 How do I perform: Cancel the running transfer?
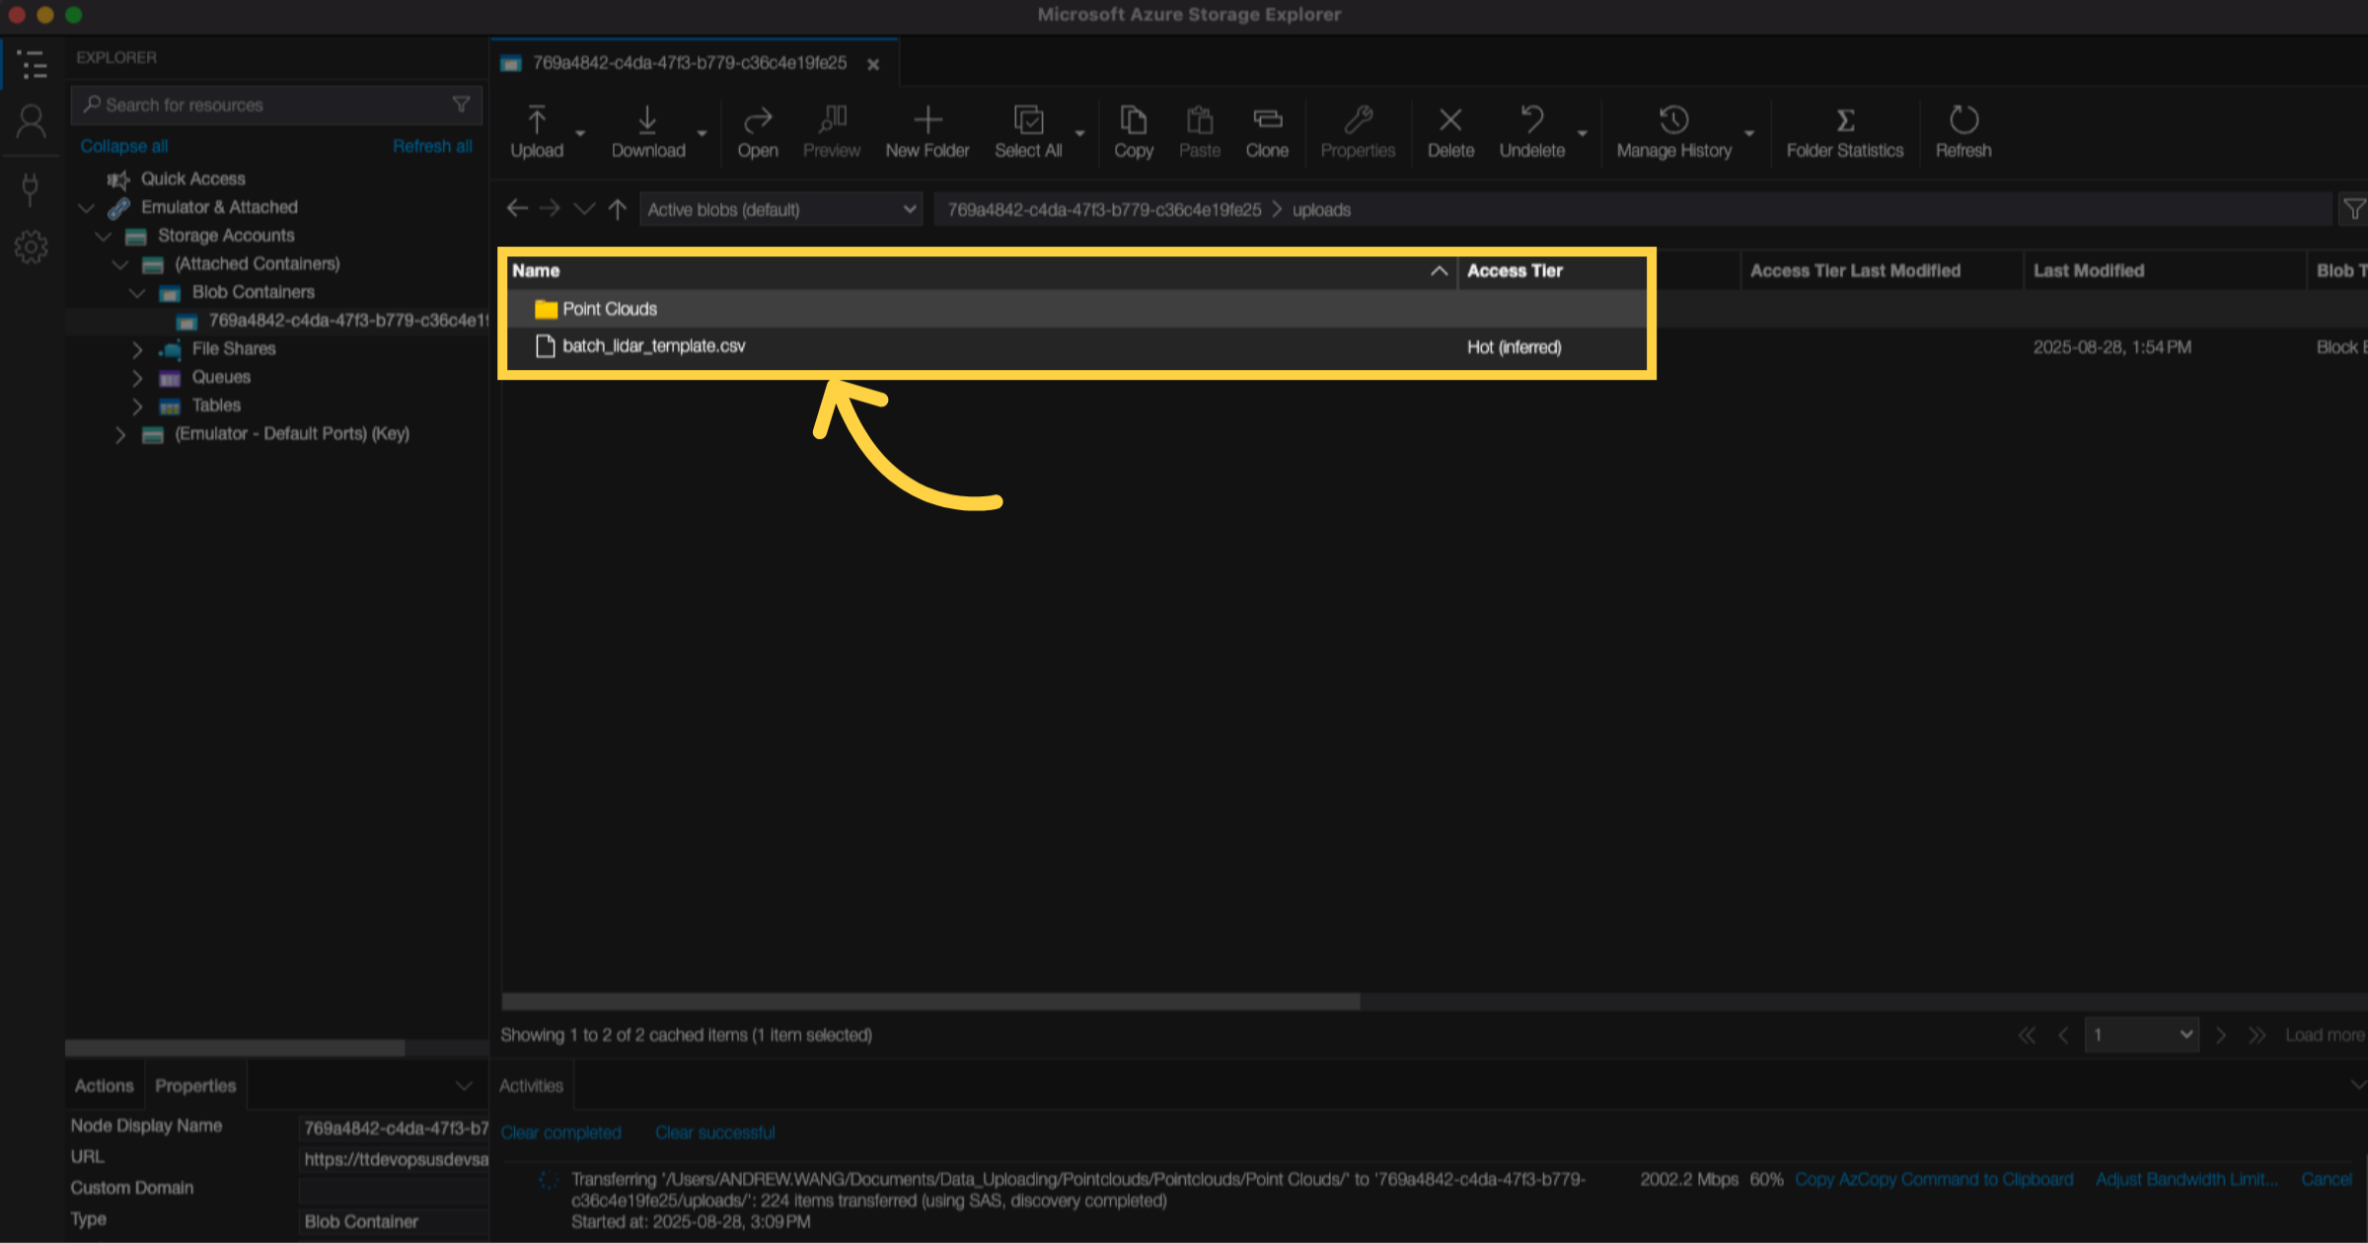pyautogui.click(x=2327, y=1179)
